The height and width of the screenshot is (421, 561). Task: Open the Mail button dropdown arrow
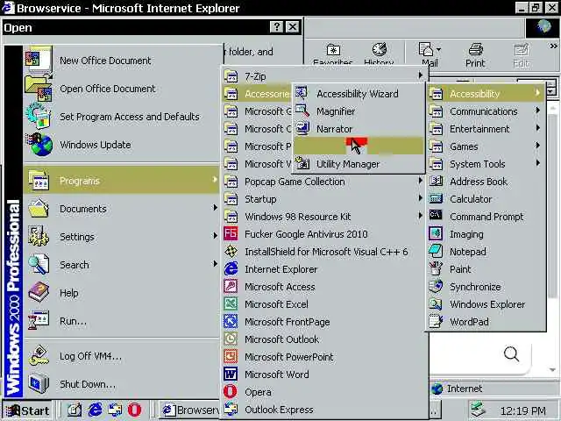439,50
